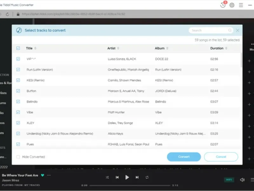
Task: Click artist OneRepublic, Mariah Angeliq
Action: tap(128, 69)
